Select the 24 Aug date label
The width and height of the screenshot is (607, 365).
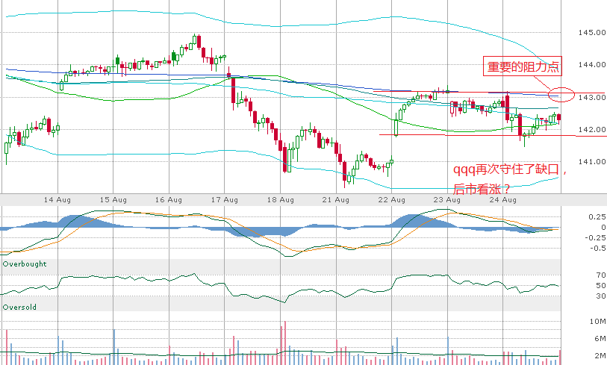pyautogui.click(x=502, y=200)
